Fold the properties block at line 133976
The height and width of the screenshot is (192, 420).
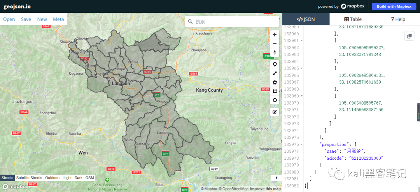tap(302, 144)
